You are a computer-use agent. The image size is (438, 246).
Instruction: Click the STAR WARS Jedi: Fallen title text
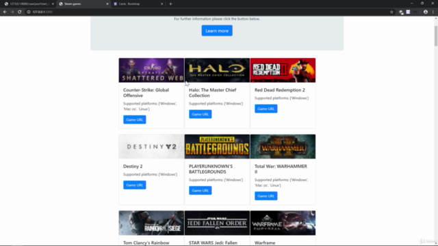pyautogui.click(x=213, y=243)
